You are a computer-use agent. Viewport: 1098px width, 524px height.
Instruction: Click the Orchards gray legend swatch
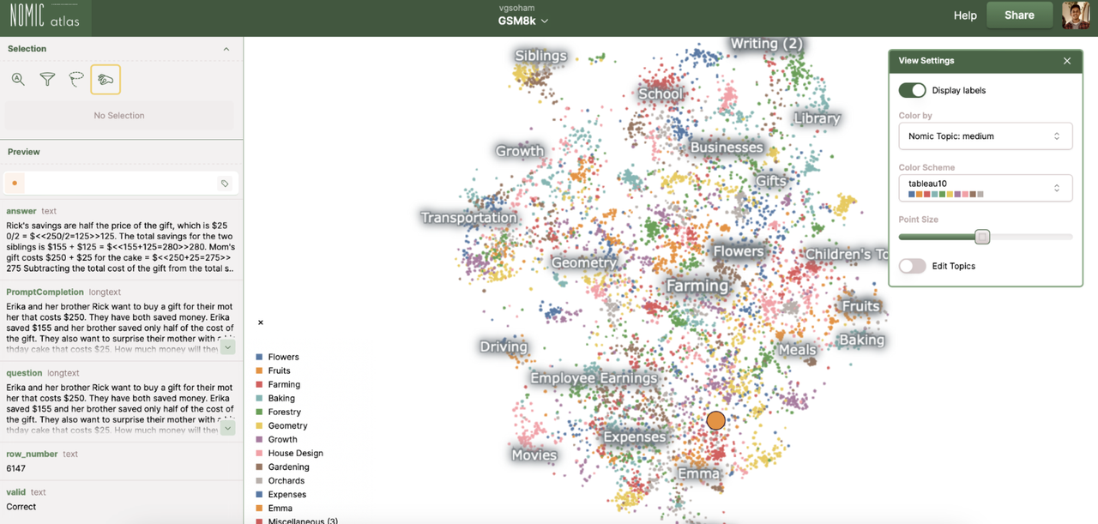coord(259,480)
